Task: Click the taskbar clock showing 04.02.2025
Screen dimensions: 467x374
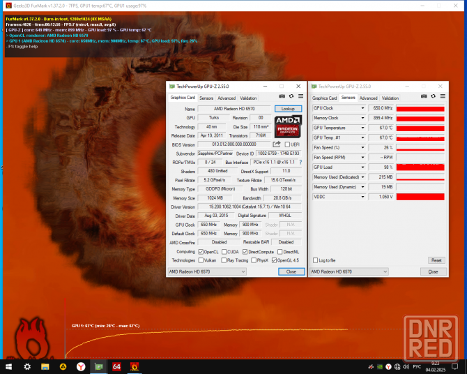Action: [436, 366]
